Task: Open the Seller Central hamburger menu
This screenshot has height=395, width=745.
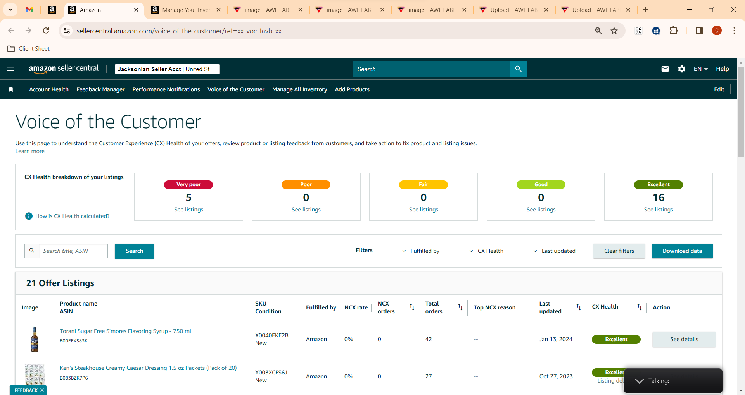Action: (11, 69)
